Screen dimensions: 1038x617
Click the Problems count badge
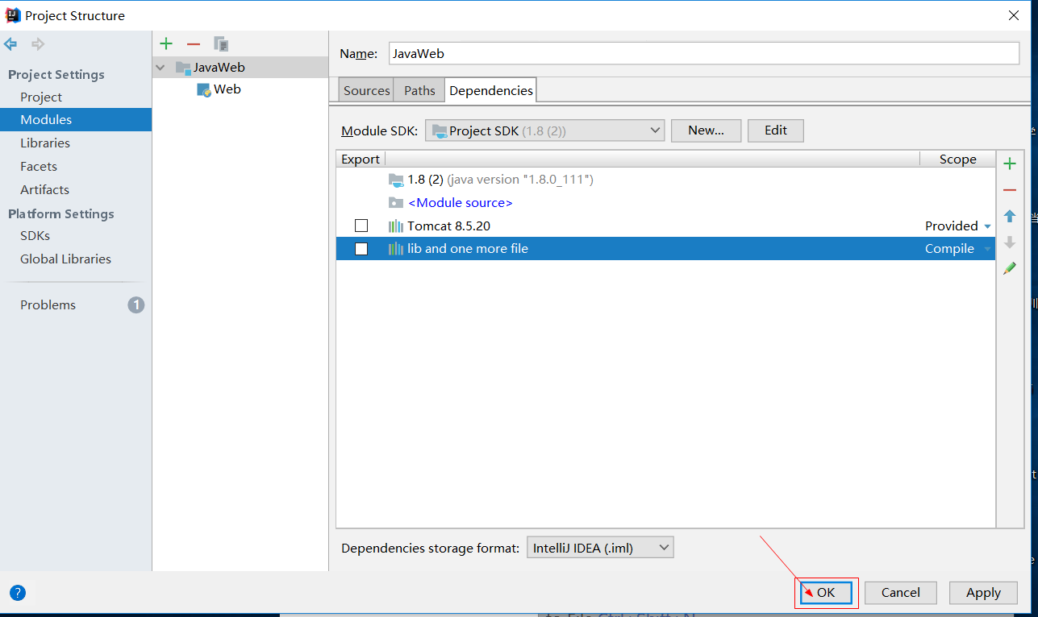[x=136, y=304]
